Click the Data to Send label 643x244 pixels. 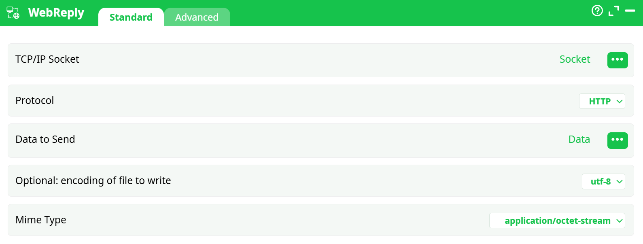click(x=45, y=140)
